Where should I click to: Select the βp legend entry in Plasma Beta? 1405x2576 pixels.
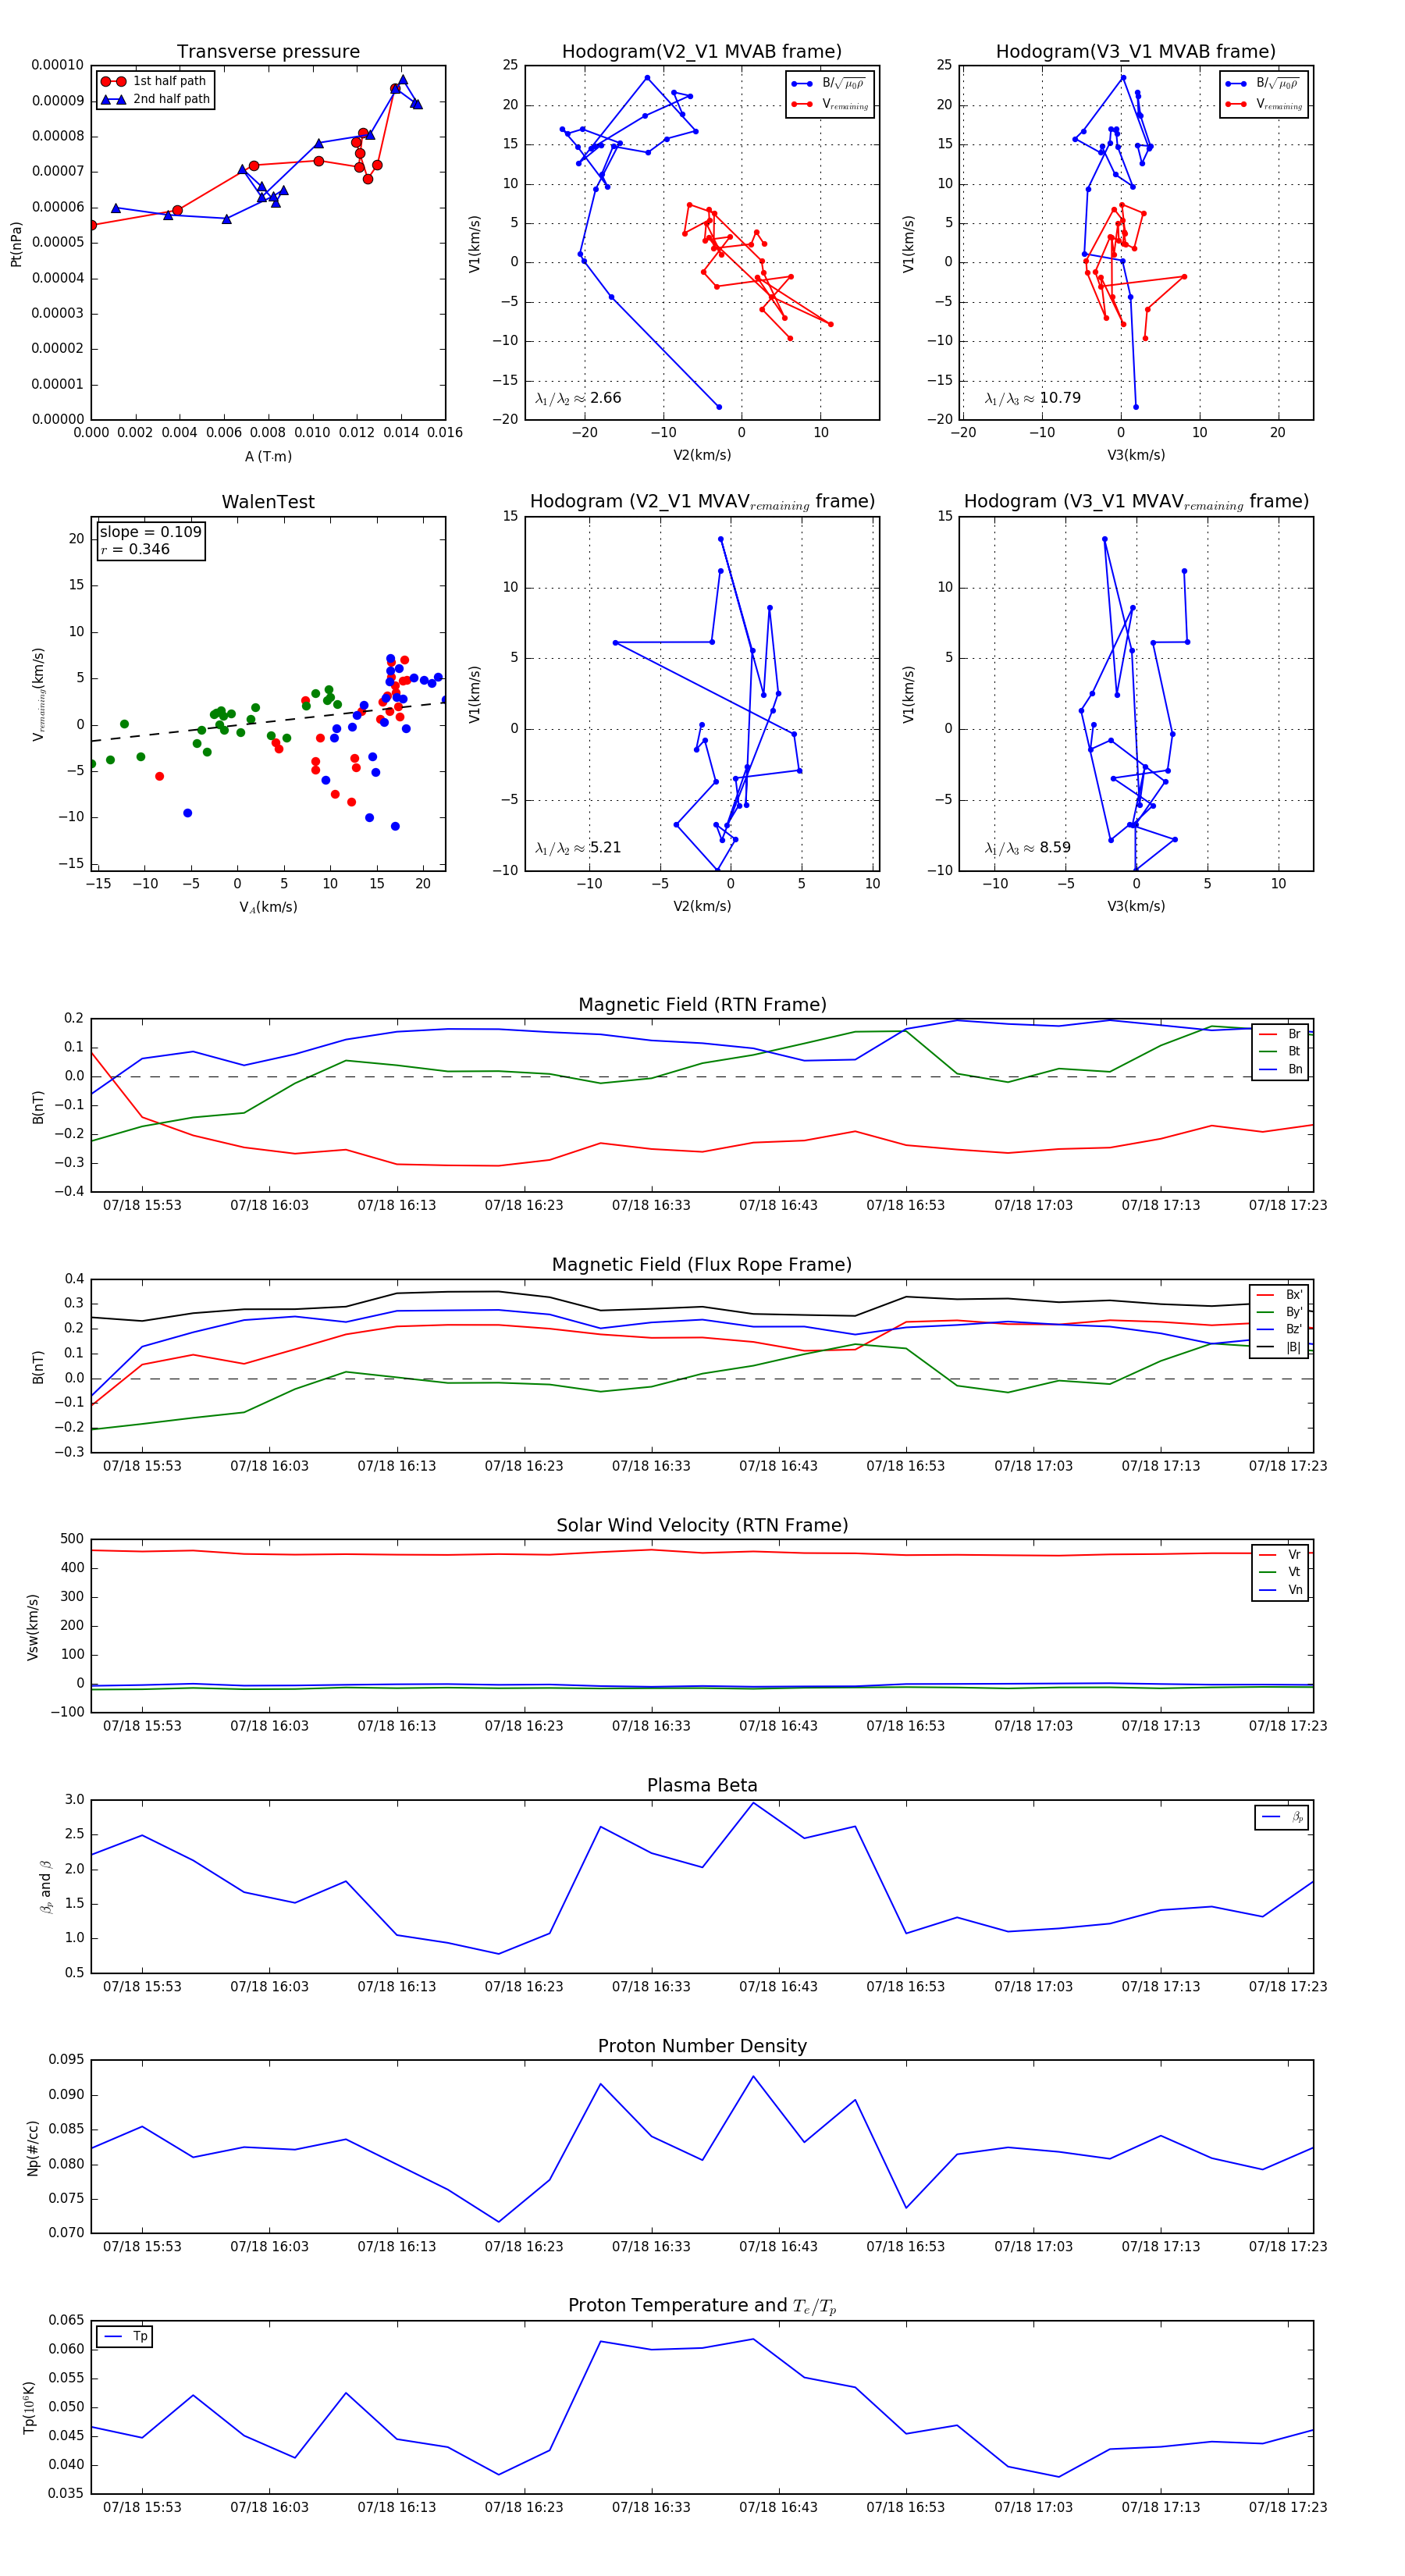pos(1282,1818)
